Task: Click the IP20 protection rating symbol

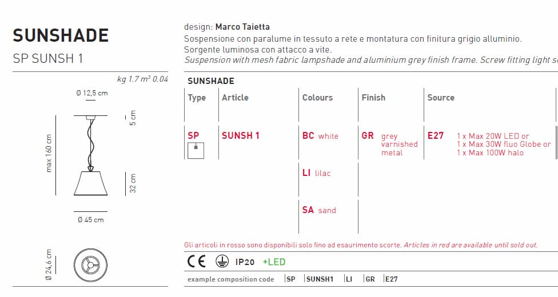Action: 245,262
